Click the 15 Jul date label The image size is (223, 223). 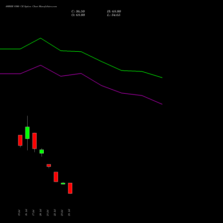coord(19,213)
